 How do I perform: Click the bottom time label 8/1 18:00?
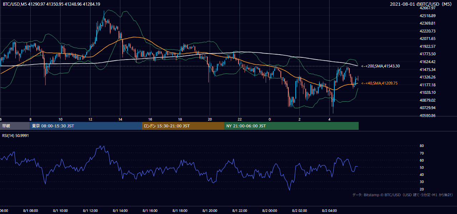coord(180,211)
